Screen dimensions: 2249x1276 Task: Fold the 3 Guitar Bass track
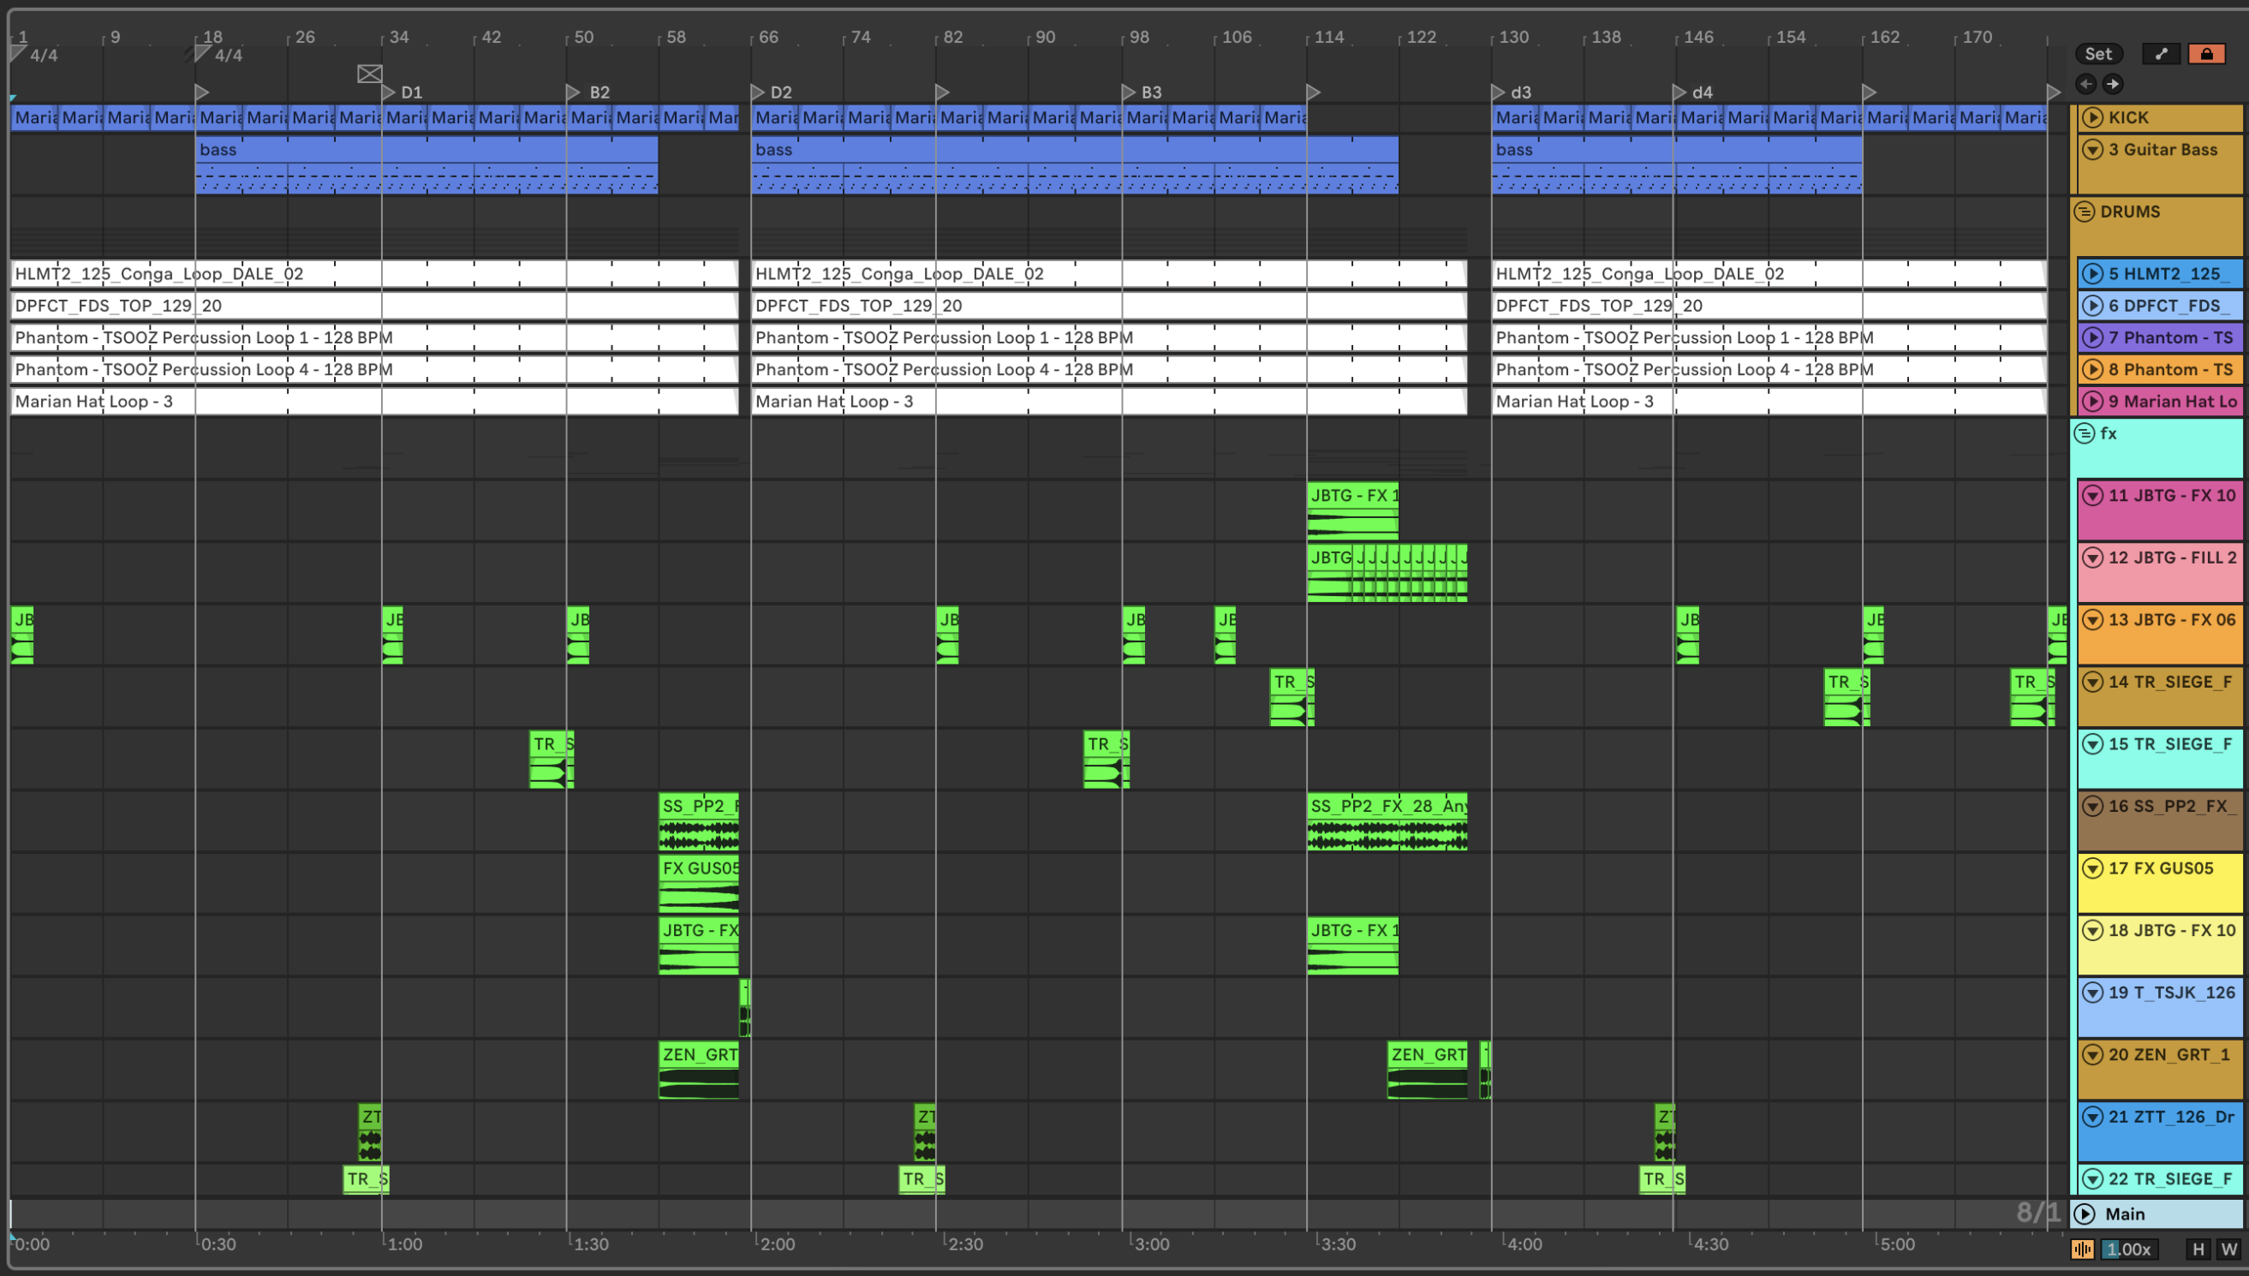click(2093, 150)
